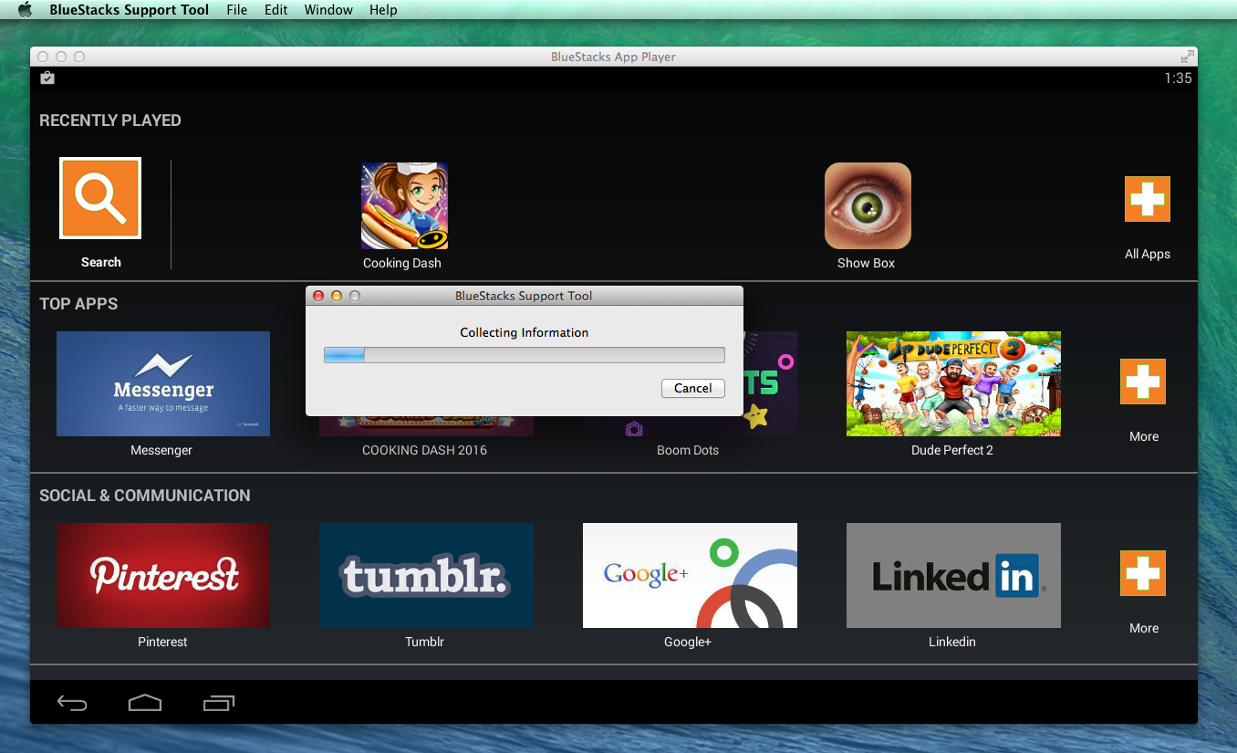Tap the Android recent apps icon
Screen dimensions: 1237x753
(x=219, y=703)
